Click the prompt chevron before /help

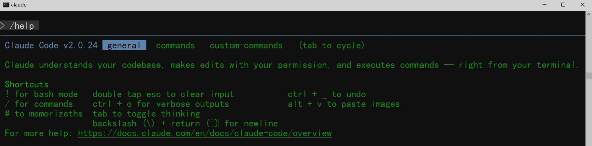pos(3,26)
